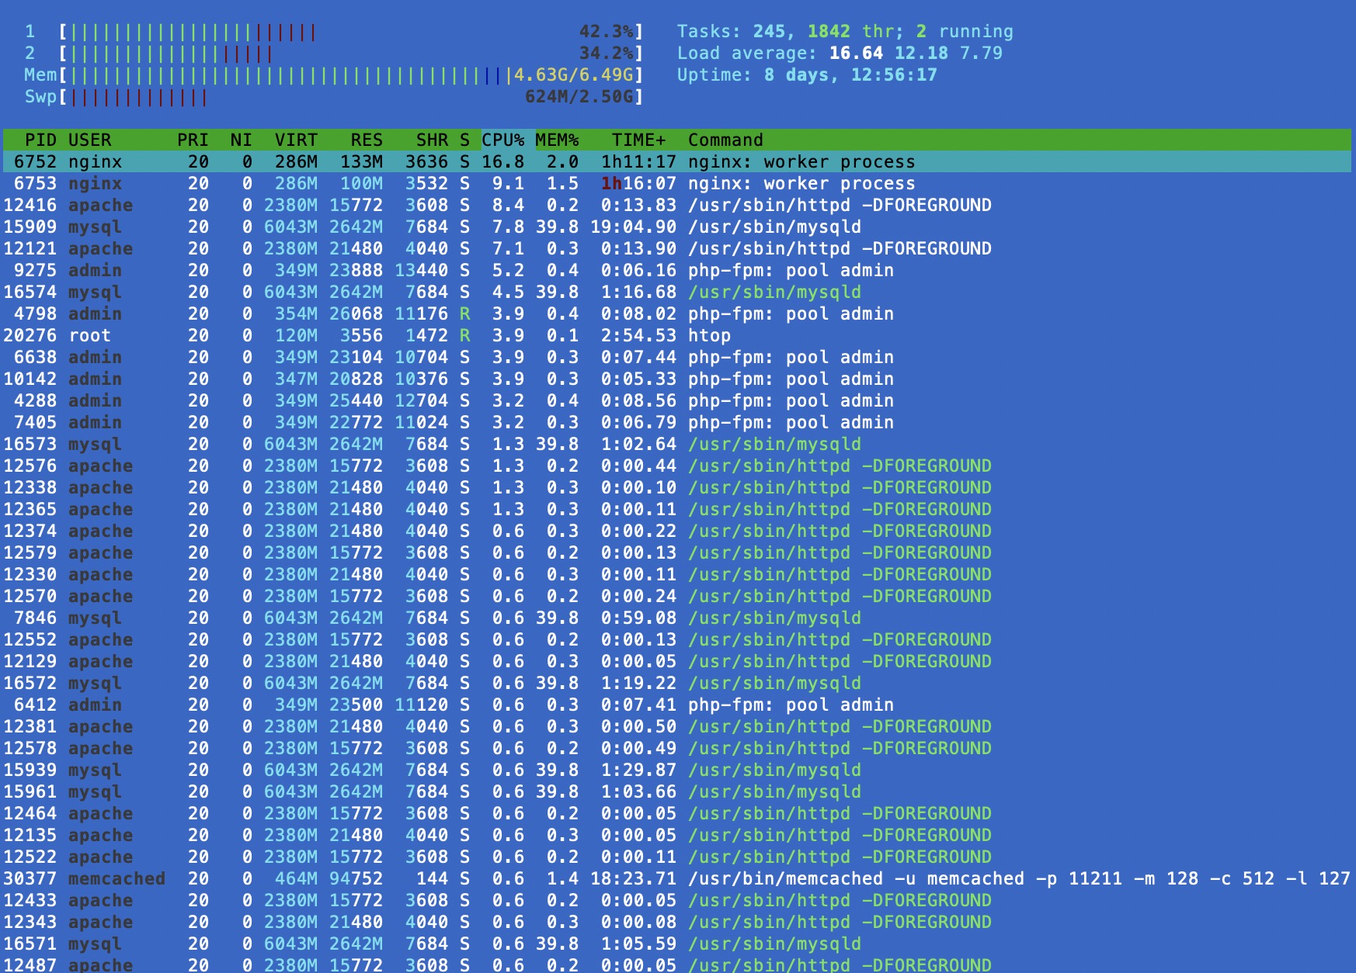Select php-fpm process with PID 6412
The width and height of the screenshot is (1356, 973).
tap(466, 705)
